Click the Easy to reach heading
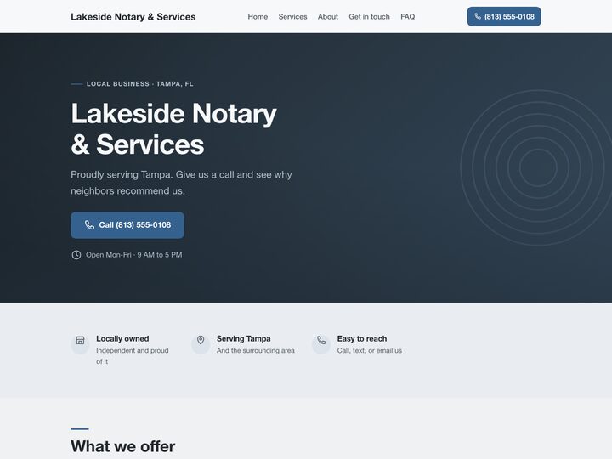The image size is (612, 459). (x=362, y=339)
